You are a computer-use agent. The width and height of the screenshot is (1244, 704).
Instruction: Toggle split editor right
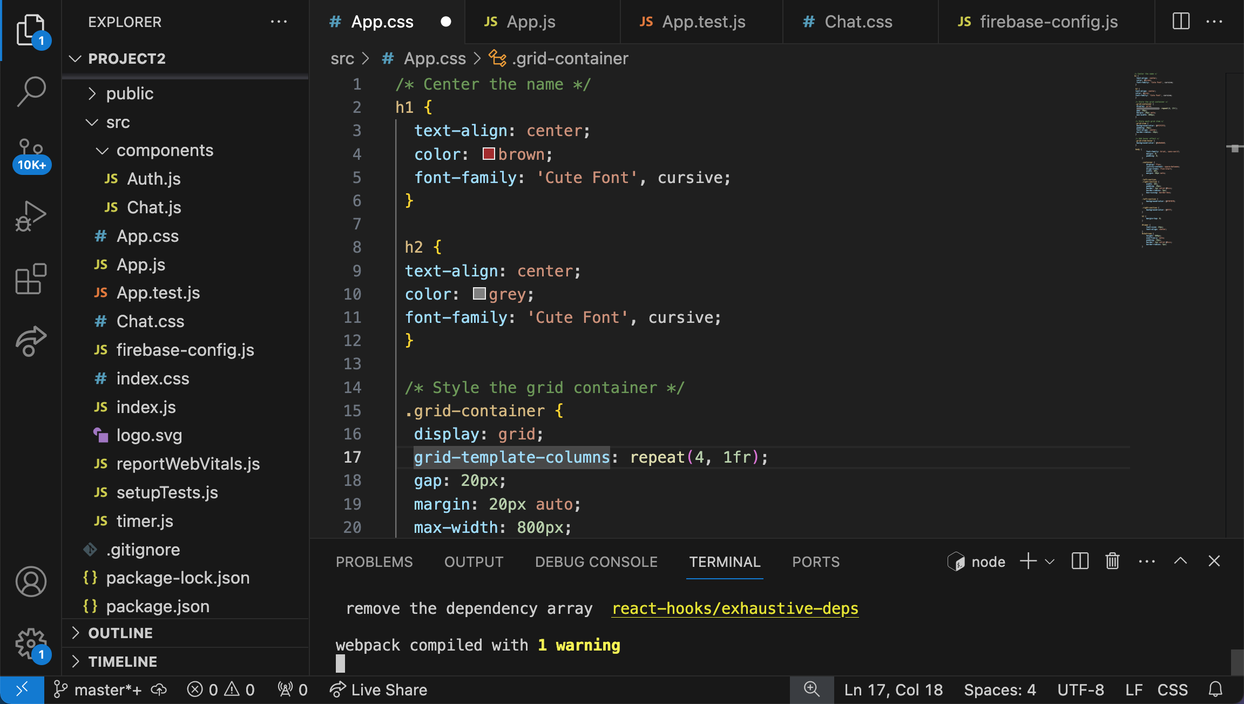(x=1181, y=22)
